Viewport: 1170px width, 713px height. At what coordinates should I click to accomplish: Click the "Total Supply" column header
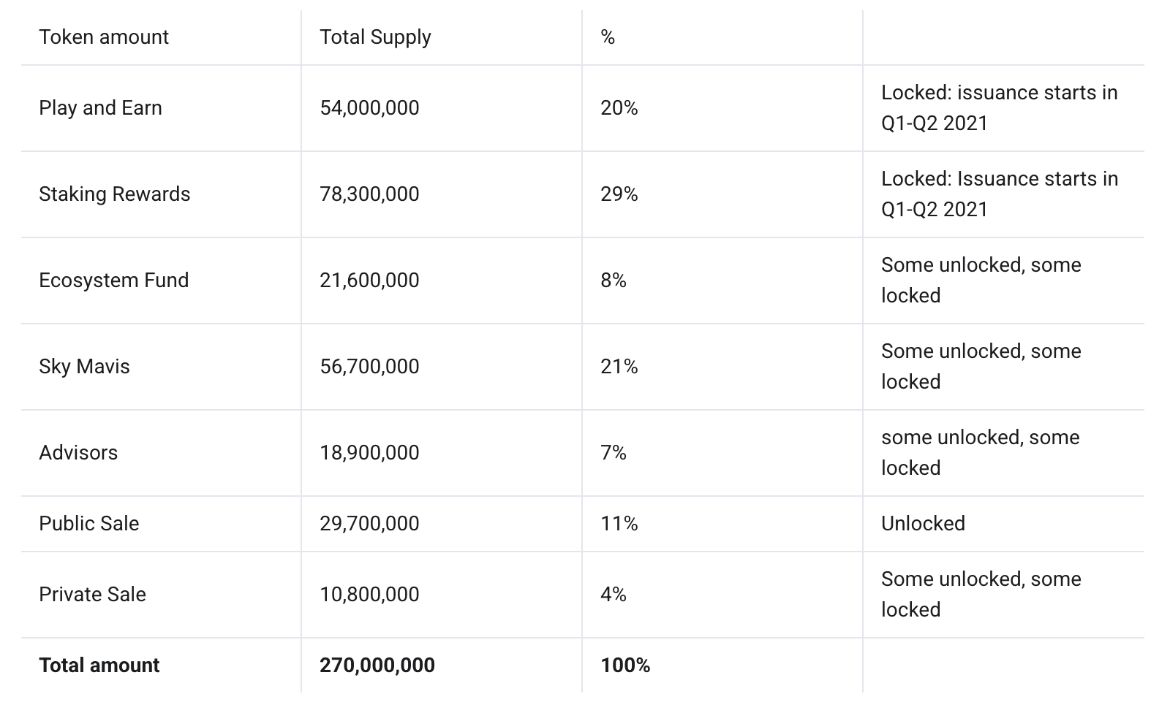point(375,37)
